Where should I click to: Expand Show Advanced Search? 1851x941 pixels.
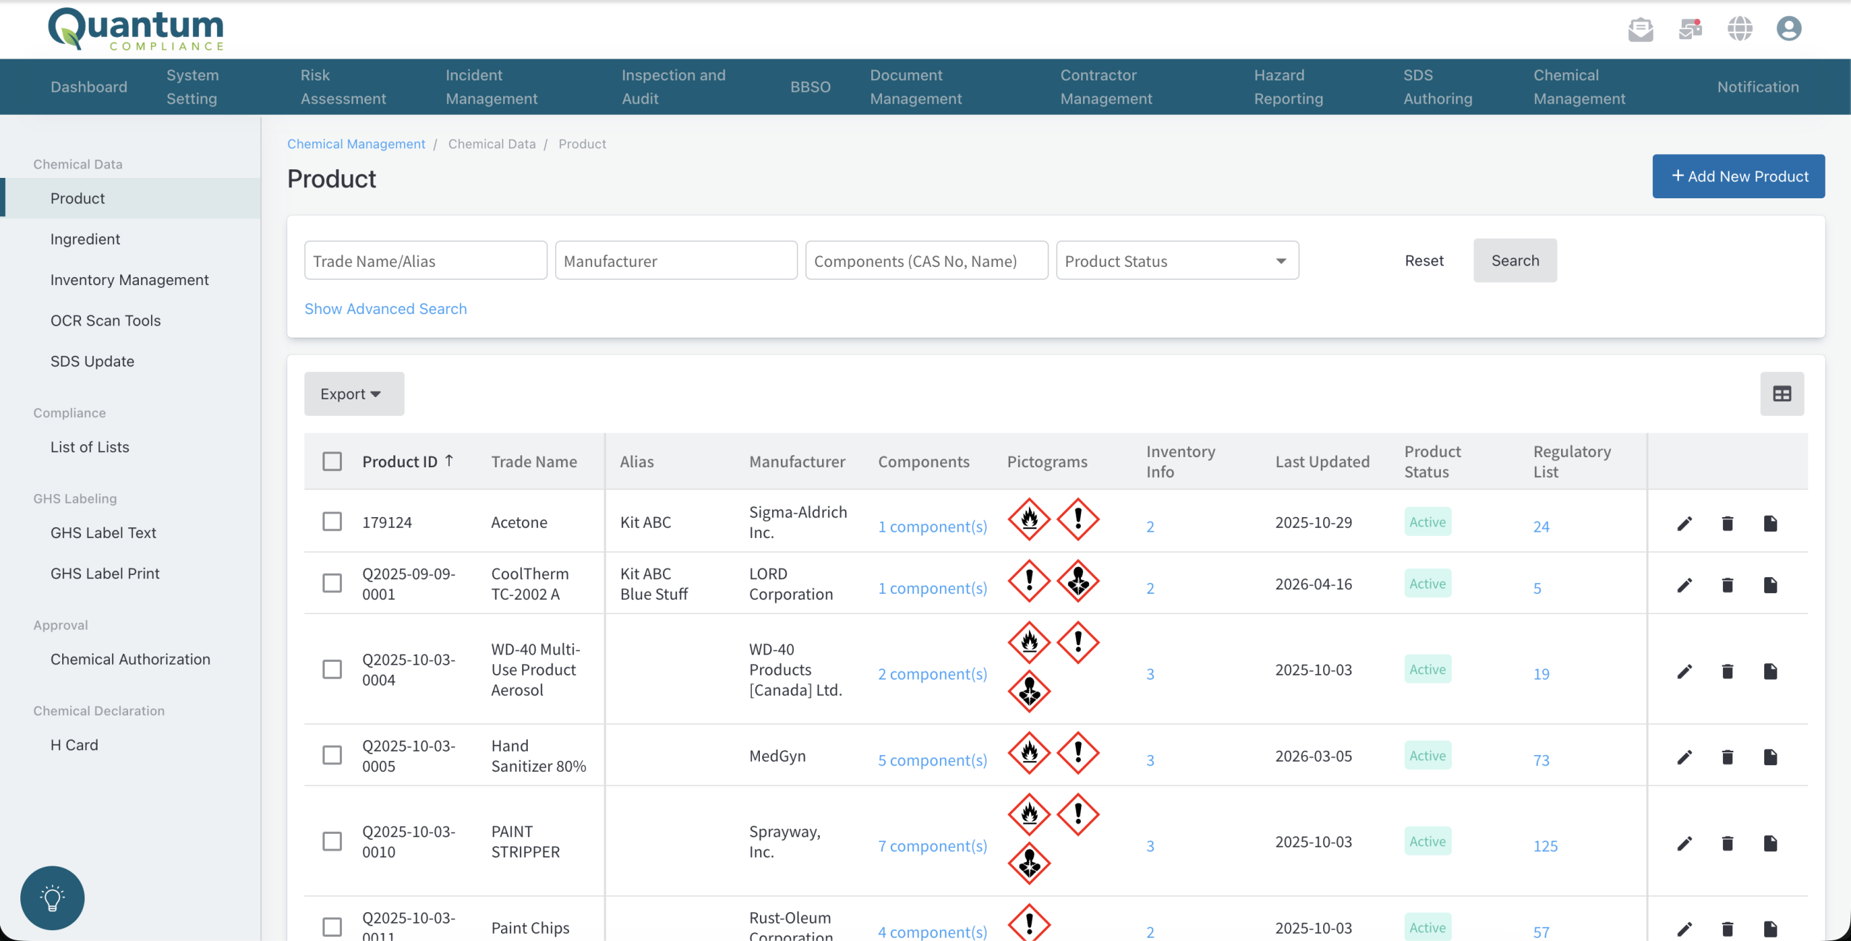(x=385, y=309)
